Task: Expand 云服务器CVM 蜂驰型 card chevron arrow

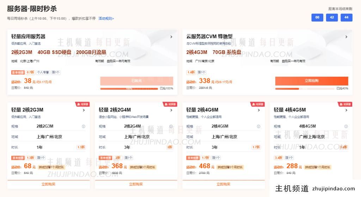Action: [x=346, y=37]
